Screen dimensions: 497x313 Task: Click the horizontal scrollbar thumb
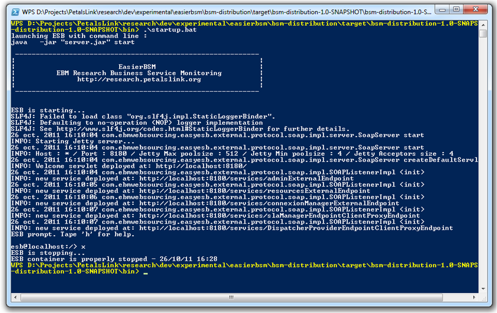point(231,297)
